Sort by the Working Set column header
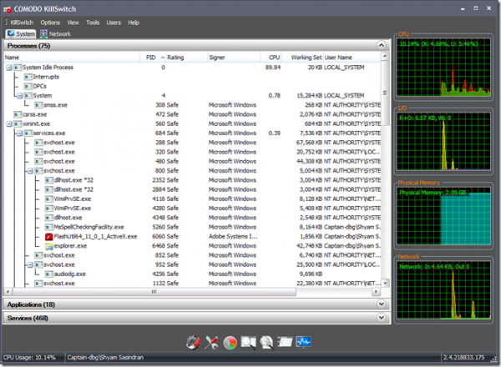Screen dimensions: 501x367 click(302, 58)
